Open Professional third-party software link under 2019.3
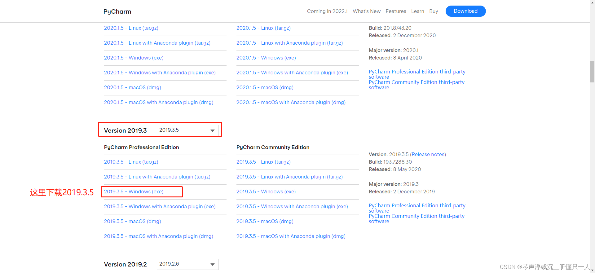 point(417,208)
